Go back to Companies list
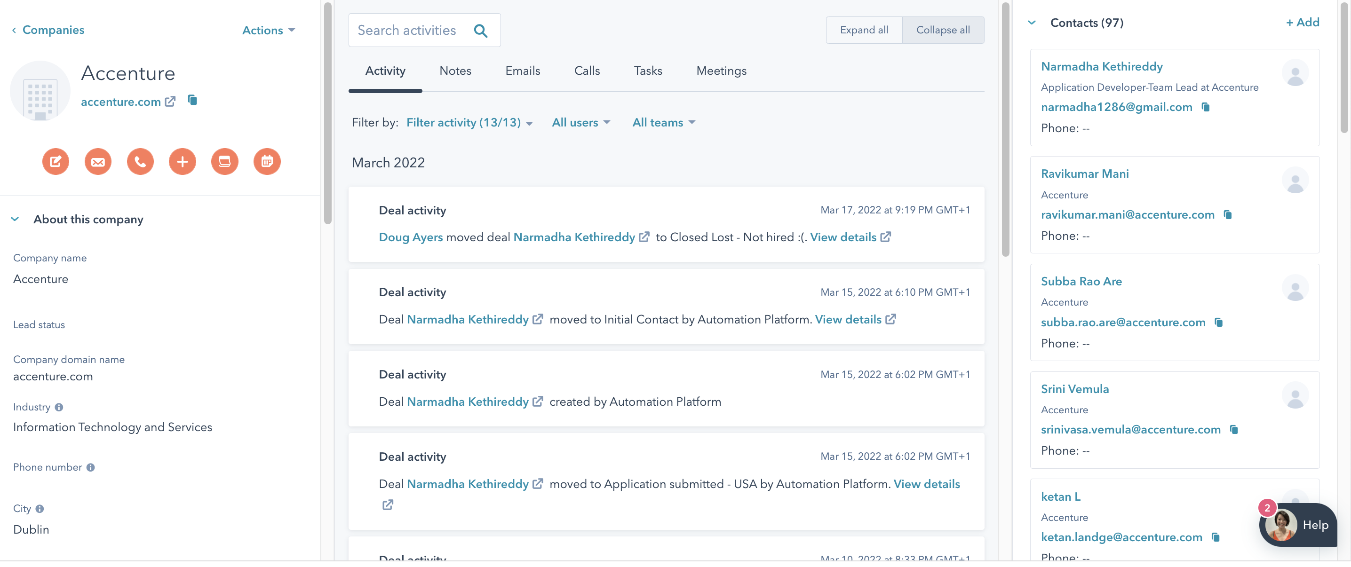Image resolution: width=1351 pixels, height=567 pixels. point(48,31)
